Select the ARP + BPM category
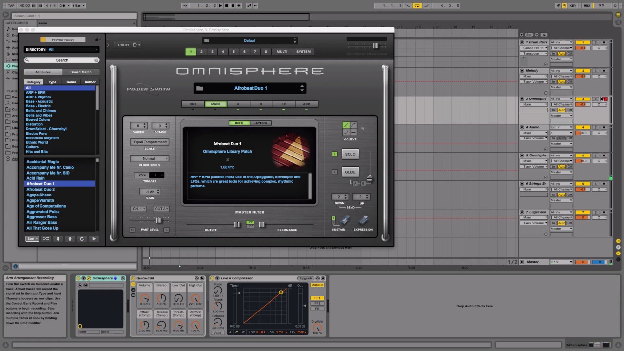The image size is (624, 351). (x=36, y=92)
